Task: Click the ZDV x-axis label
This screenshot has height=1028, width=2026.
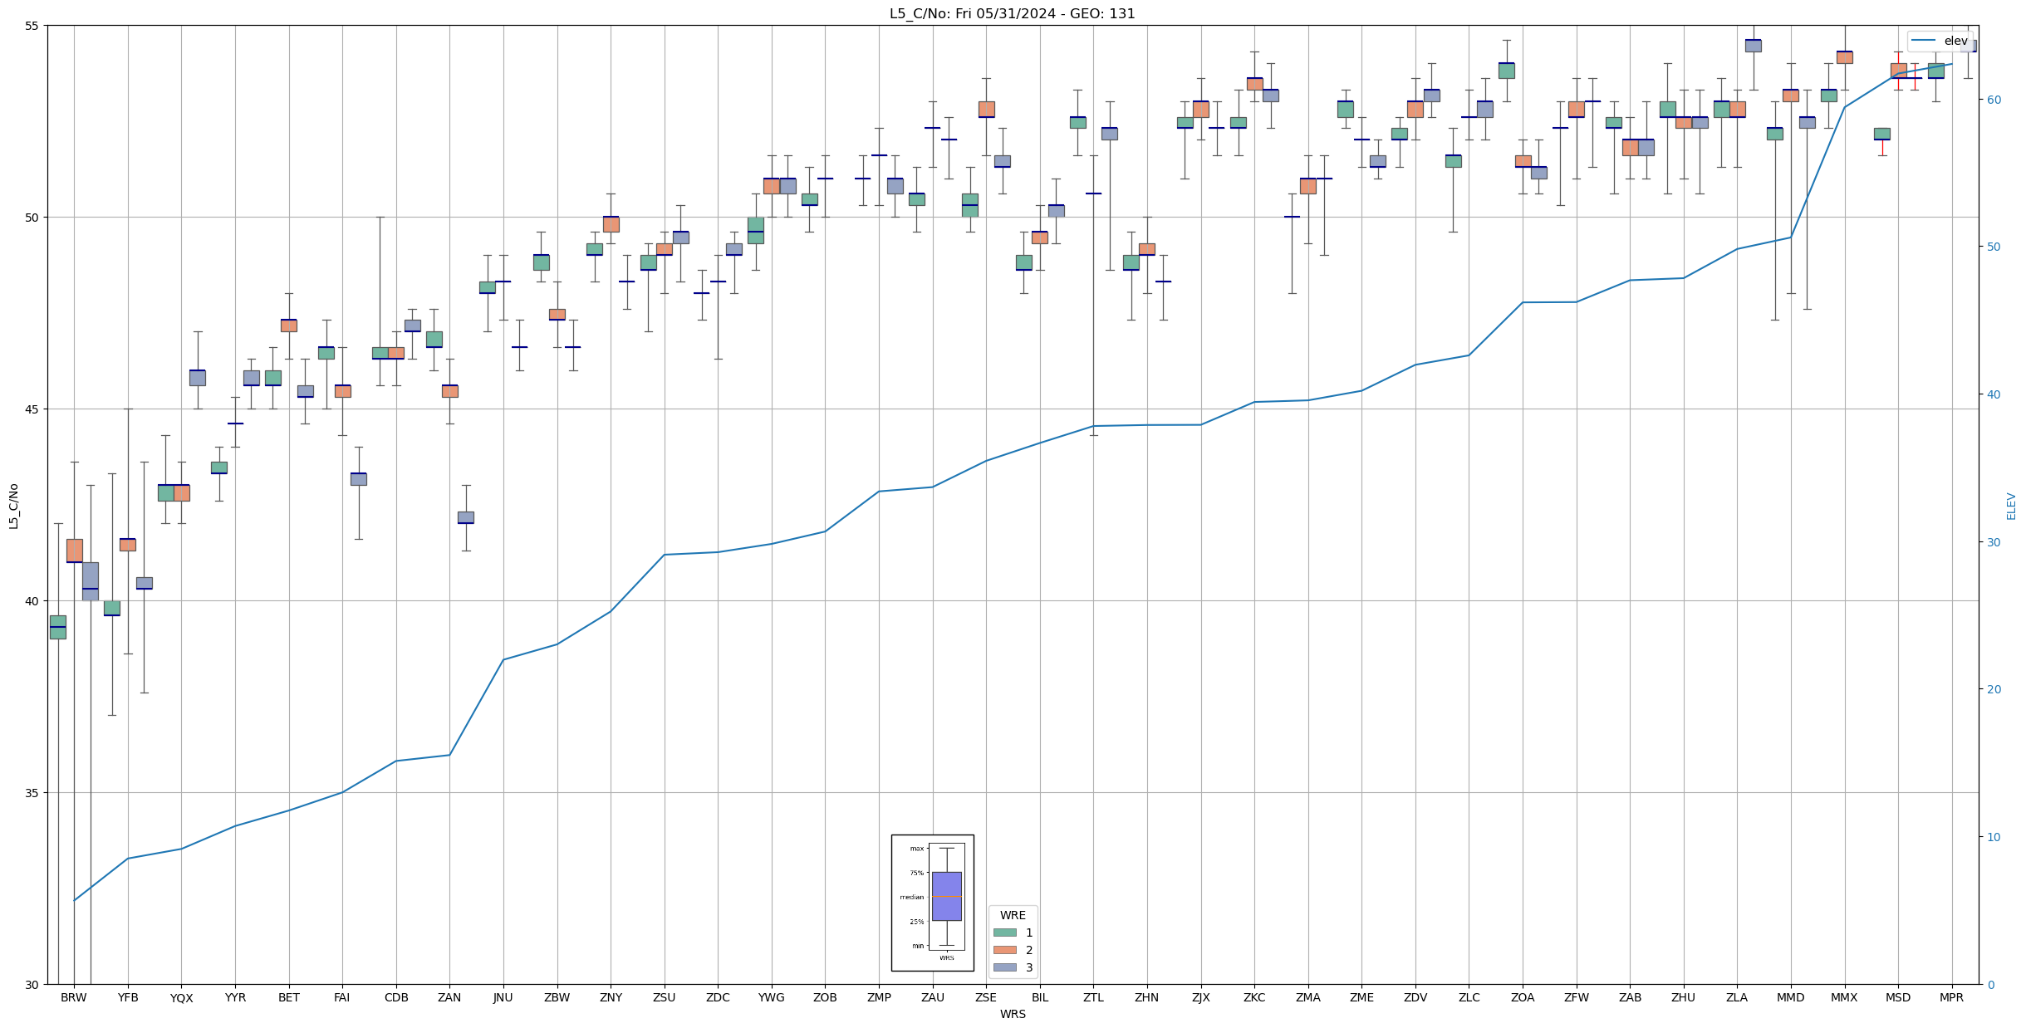Action: (x=1415, y=997)
